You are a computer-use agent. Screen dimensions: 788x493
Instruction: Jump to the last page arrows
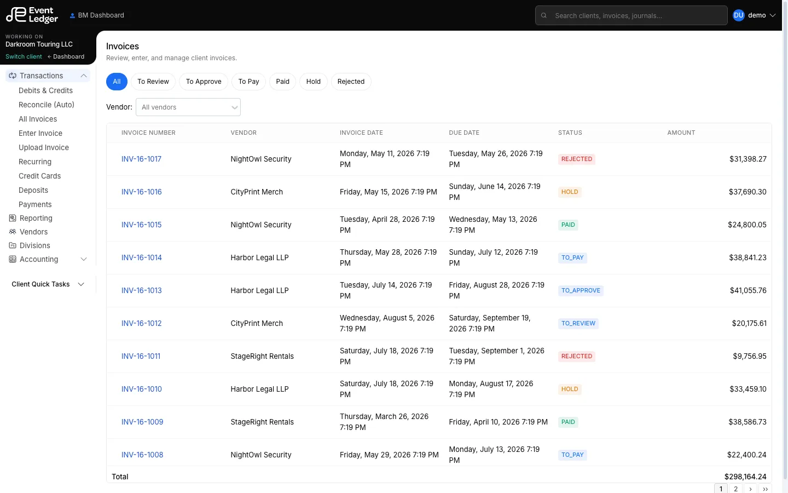765,489
